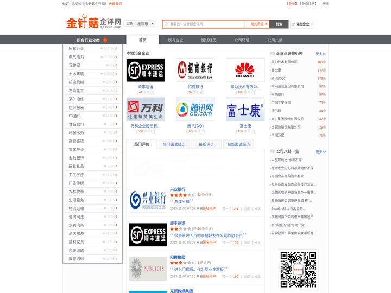
Task: Click the 万科 logo thumbnail
Action: click(x=146, y=109)
